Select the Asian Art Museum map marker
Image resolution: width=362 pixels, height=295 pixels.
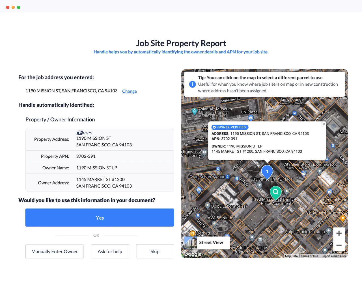(x=194, y=111)
